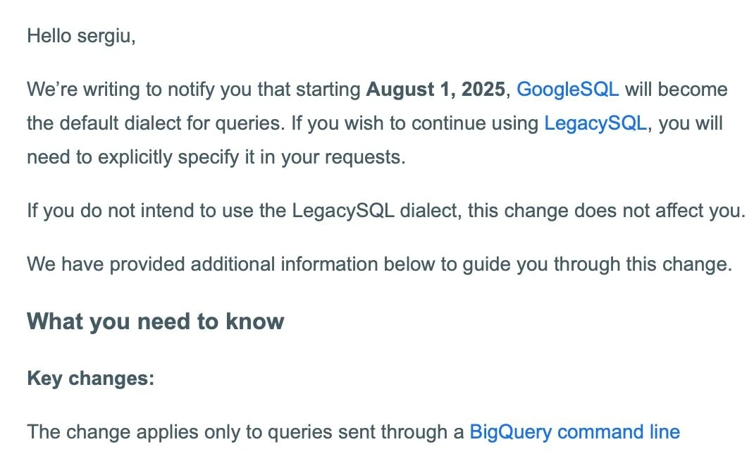Click the 'you will' text after LegacySQL

click(691, 123)
